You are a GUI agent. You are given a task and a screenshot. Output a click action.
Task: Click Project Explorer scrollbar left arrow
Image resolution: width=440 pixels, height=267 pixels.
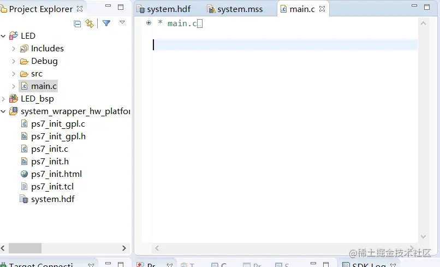pyautogui.click(x=3, y=248)
